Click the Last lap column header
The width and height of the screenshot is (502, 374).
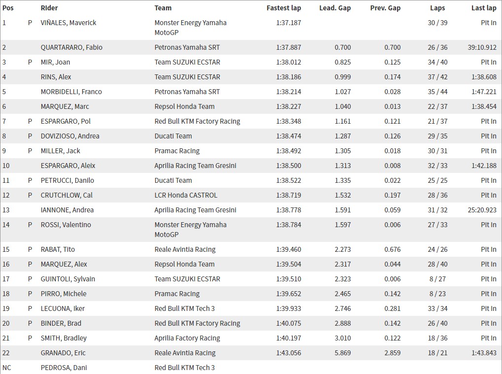(x=484, y=8)
